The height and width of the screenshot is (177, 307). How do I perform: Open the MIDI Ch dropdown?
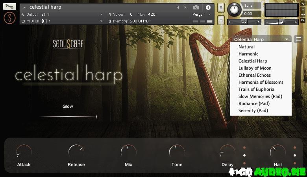pyautogui.click(x=101, y=21)
